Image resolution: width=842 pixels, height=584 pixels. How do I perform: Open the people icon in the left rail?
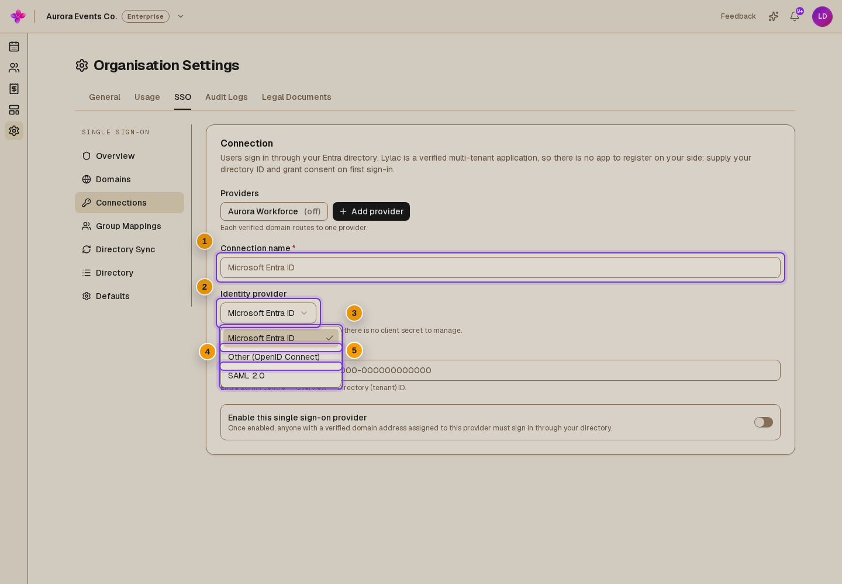[14, 68]
